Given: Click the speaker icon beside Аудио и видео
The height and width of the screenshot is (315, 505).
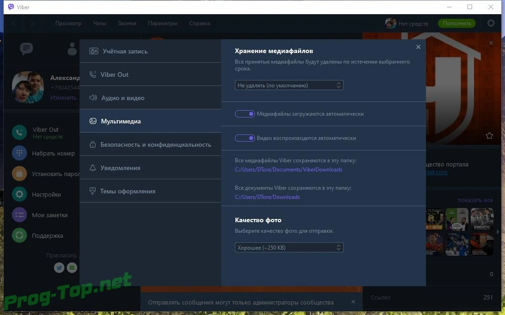Looking at the screenshot, I should (x=93, y=97).
